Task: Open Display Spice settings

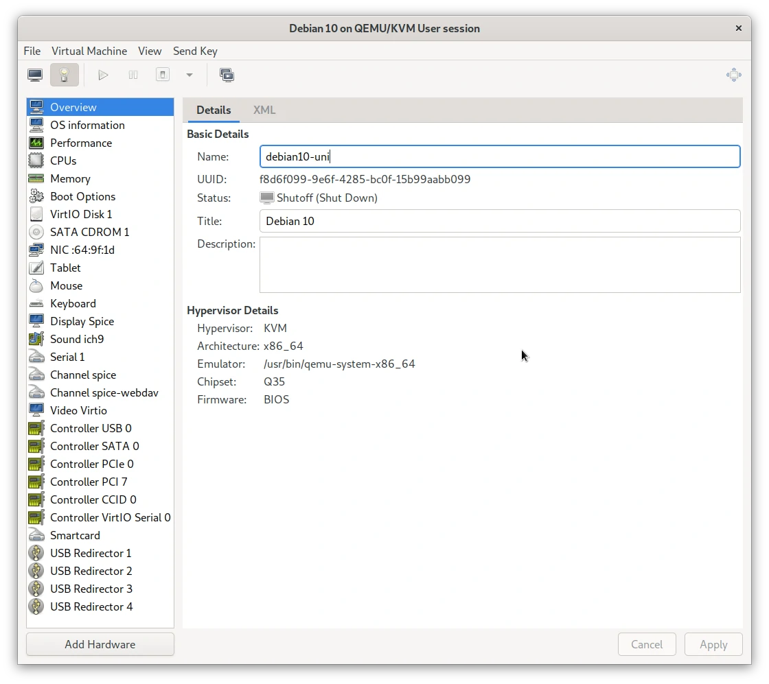Action: (x=100, y=322)
